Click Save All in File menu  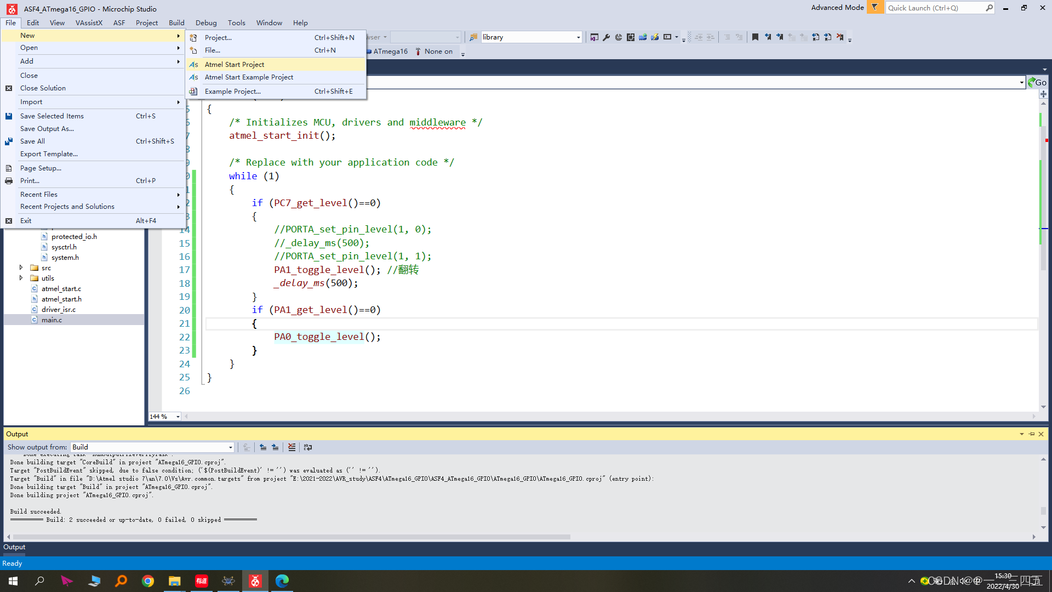point(33,141)
